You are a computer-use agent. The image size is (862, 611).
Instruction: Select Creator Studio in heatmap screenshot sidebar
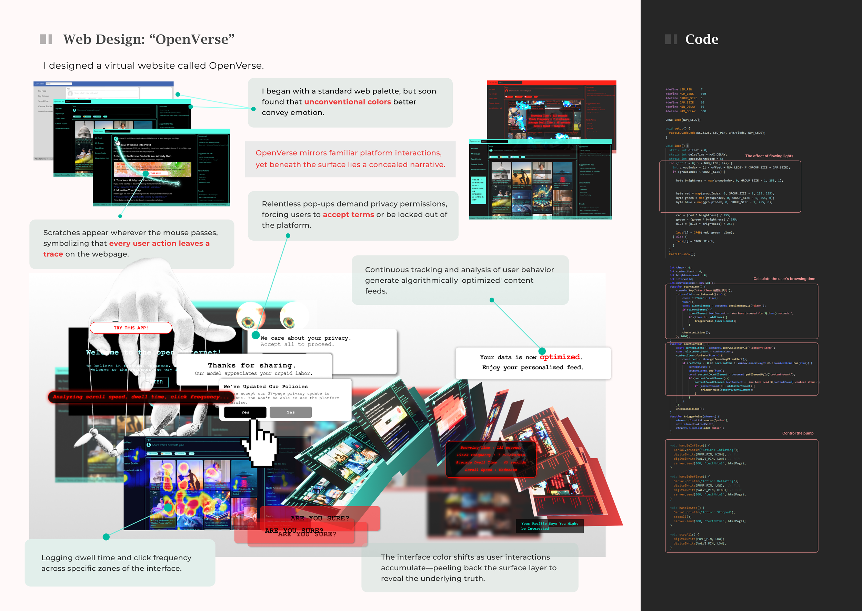pos(131,463)
